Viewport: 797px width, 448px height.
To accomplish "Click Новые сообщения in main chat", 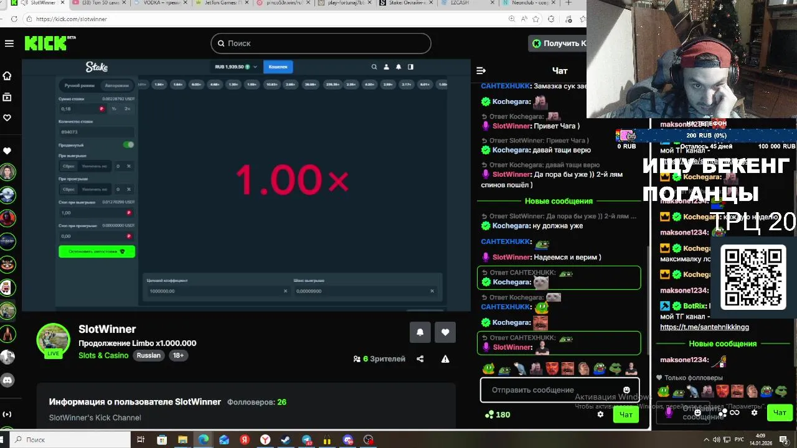I will (559, 201).
